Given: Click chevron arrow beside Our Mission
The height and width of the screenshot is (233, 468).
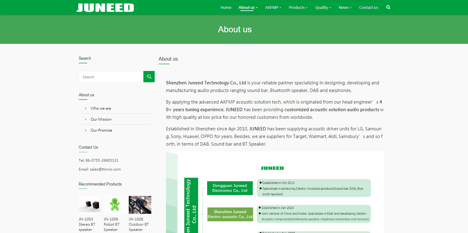Looking at the screenshot, I should [86, 119].
